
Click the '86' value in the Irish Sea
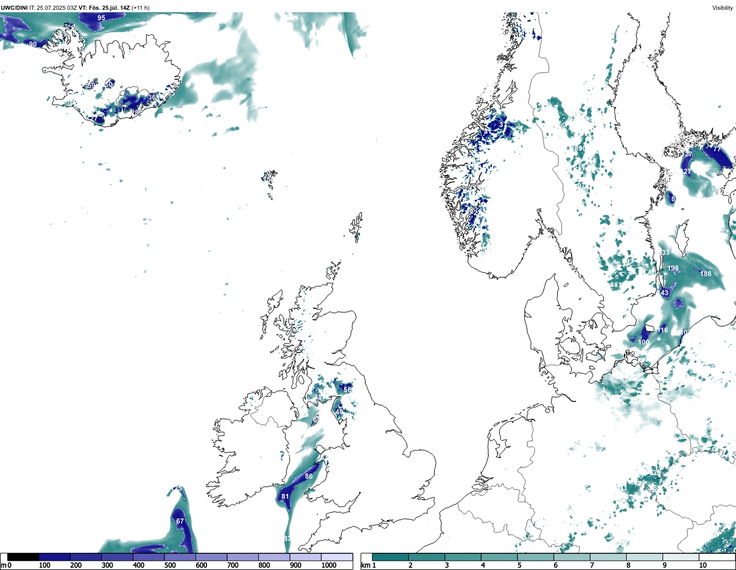pos(309,476)
